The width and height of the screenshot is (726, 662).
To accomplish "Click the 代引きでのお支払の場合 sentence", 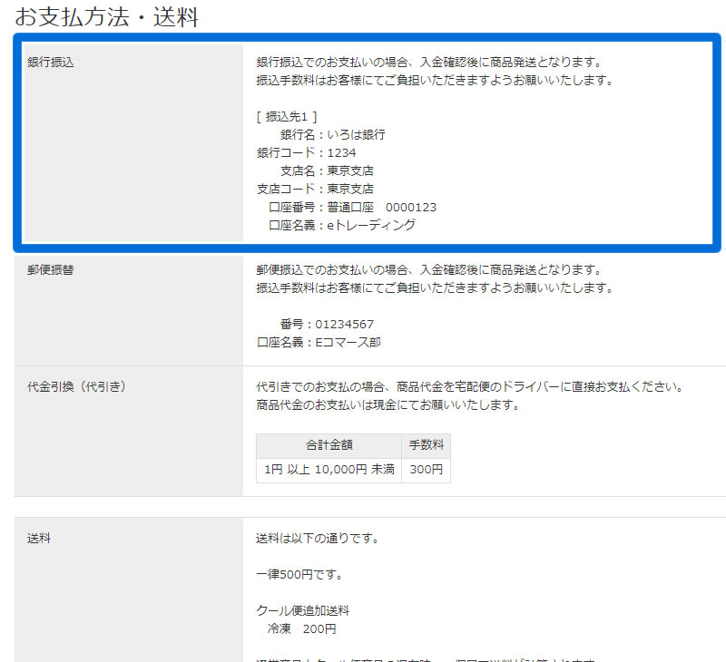I will coord(469,386).
